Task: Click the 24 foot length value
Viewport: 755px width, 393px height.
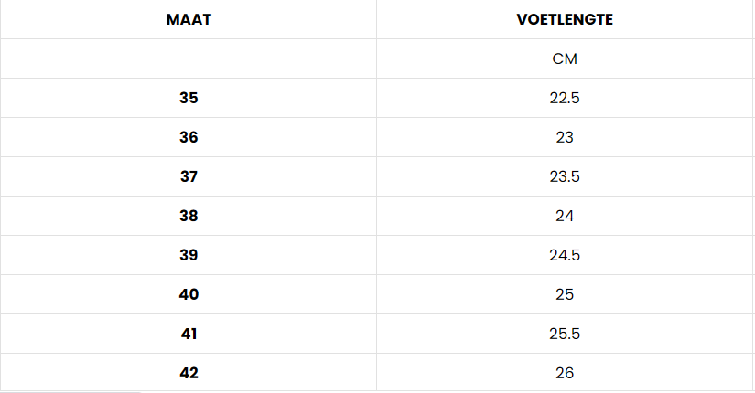Action: coord(565,216)
